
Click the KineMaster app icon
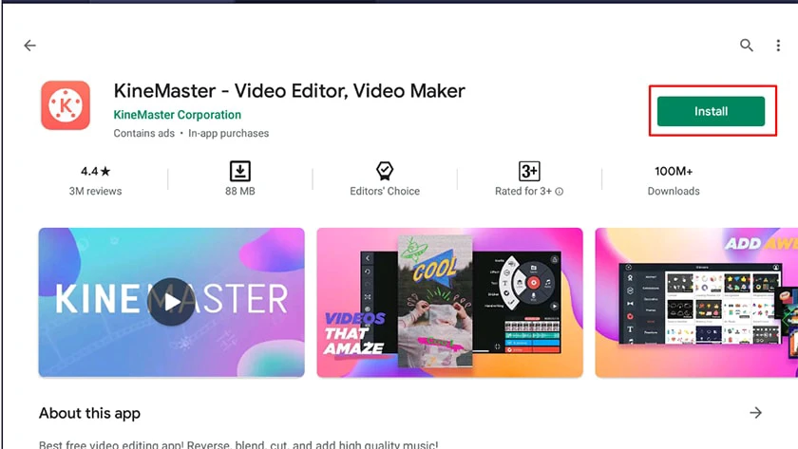66,105
